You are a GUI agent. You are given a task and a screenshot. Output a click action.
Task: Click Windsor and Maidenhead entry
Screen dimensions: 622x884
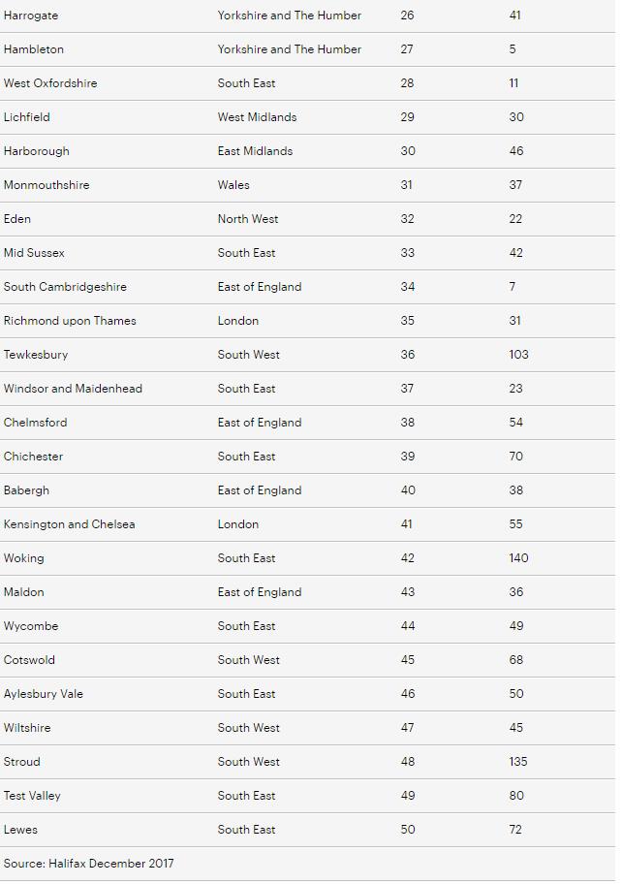coord(73,389)
